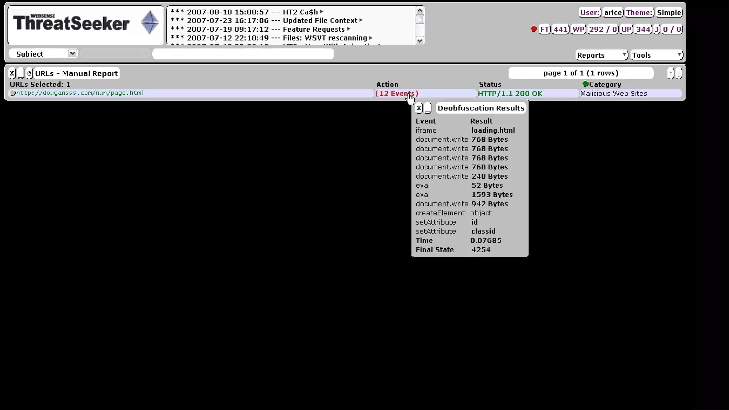
Task: Open the Reports dropdown menu
Action: click(x=601, y=55)
